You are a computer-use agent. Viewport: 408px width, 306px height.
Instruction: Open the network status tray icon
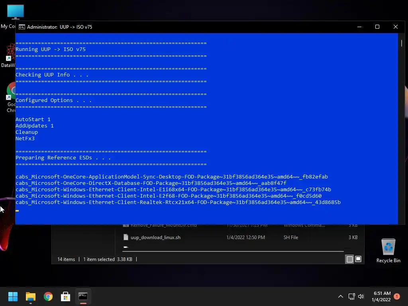click(351, 296)
